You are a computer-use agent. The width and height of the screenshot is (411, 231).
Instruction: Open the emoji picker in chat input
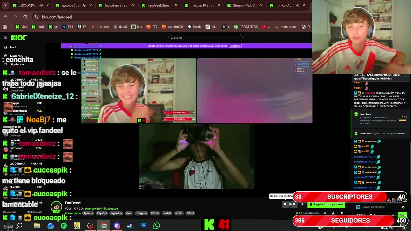403,207
